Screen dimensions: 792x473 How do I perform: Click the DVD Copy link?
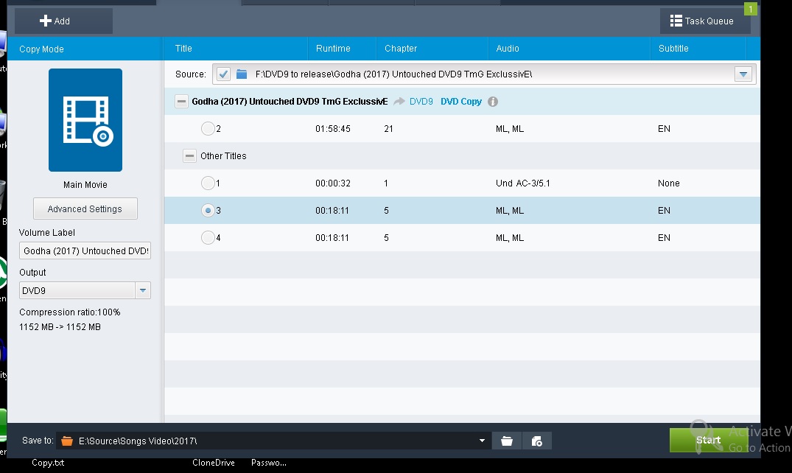click(461, 102)
